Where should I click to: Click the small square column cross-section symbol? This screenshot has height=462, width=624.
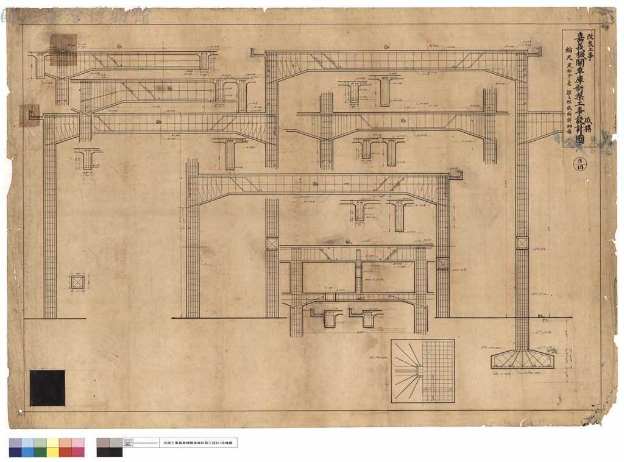(x=78, y=283)
